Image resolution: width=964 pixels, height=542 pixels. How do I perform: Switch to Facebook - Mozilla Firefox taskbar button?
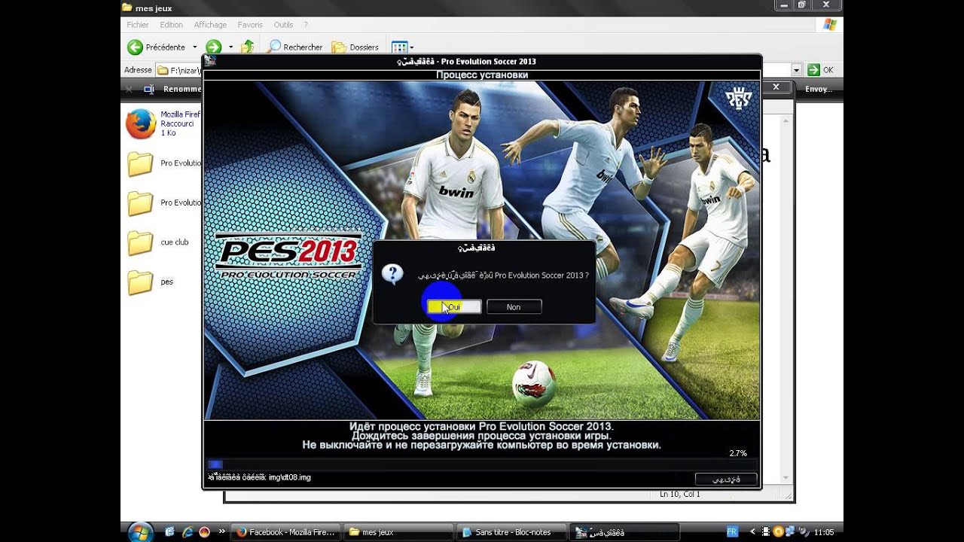click(285, 532)
